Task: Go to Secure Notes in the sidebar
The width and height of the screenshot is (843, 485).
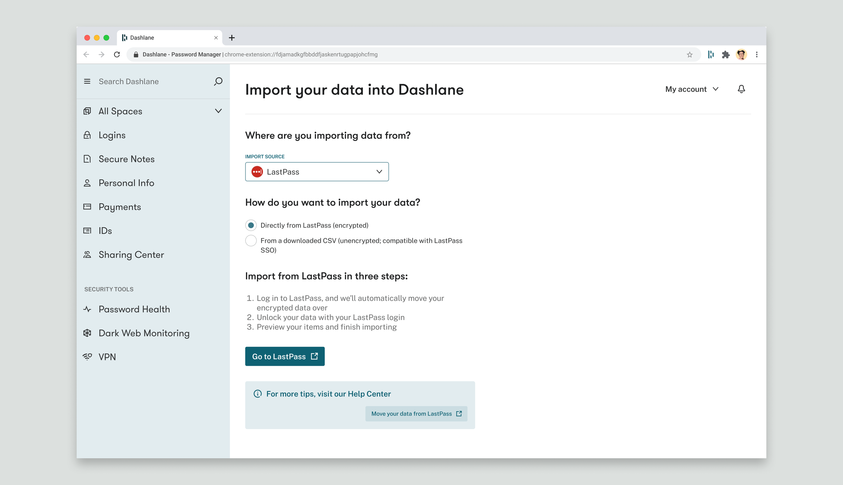Action: coord(126,159)
